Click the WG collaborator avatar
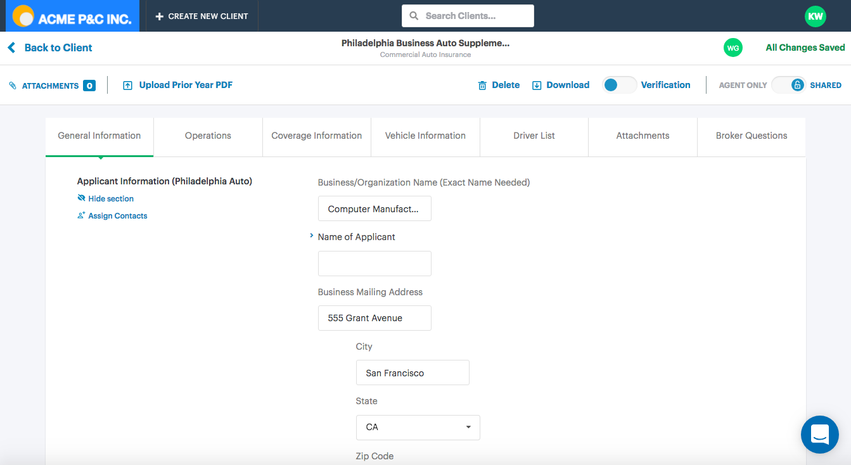Viewport: 851px width, 465px height. pos(733,48)
